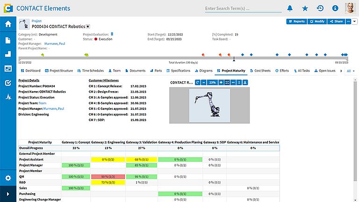Open the stairs-shaped icon in left sidebar
The image size is (359, 202).
click(x=8, y=54)
